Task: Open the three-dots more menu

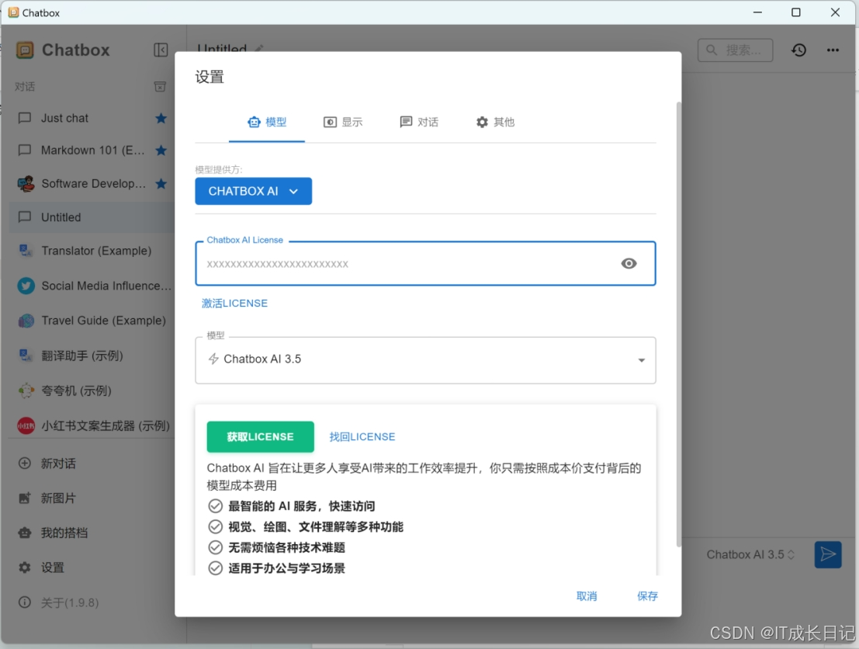Action: (x=833, y=50)
